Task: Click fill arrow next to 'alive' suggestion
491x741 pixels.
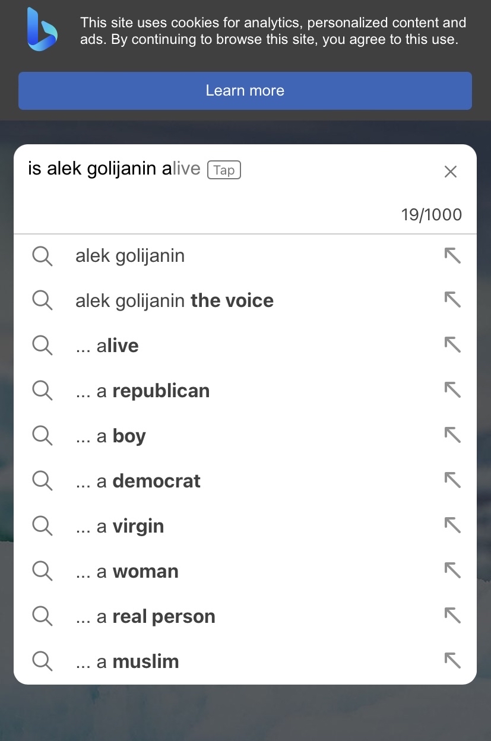Action: coord(452,346)
